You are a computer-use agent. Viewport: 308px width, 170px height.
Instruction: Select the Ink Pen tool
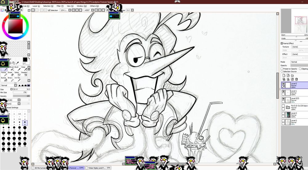(x=17, y=79)
